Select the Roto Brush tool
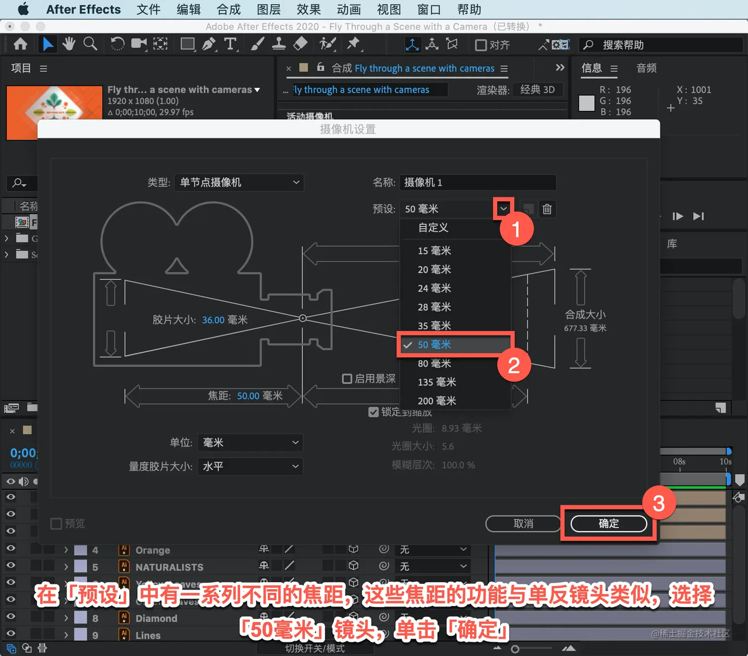This screenshot has height=656, width=748. pos(327,45)
